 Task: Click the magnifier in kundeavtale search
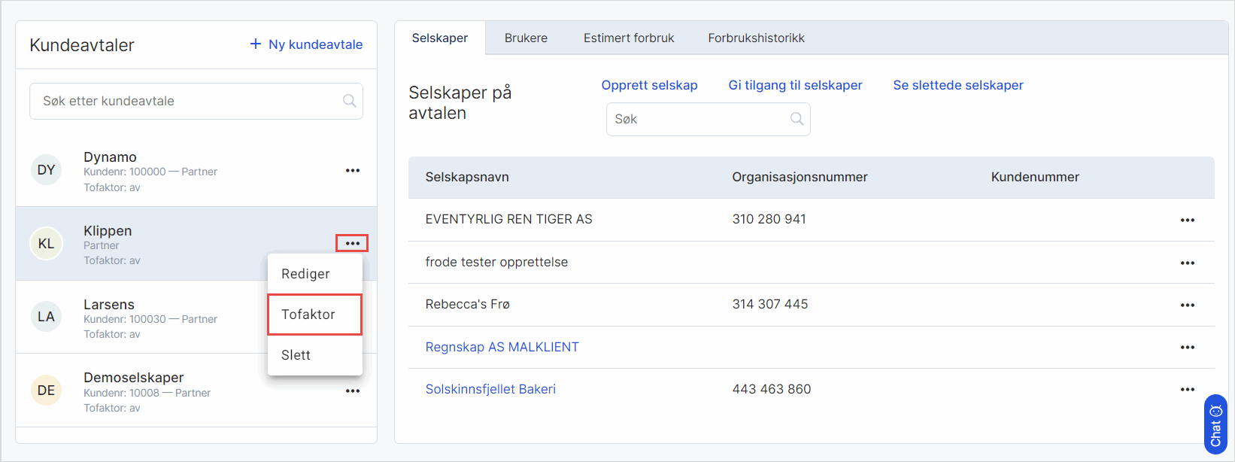tap(349, 101)
